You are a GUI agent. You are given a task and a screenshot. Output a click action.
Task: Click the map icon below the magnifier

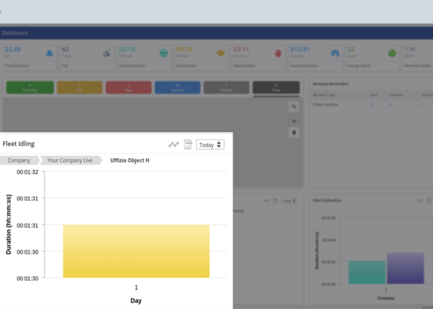click(294, 121)
